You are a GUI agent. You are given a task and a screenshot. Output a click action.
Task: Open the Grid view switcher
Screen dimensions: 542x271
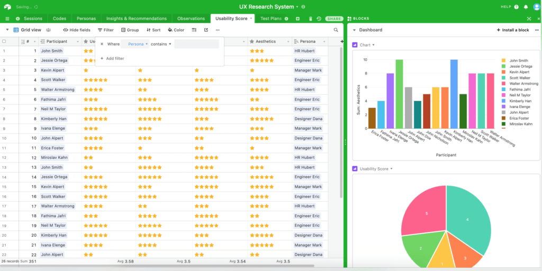[28, 30]
